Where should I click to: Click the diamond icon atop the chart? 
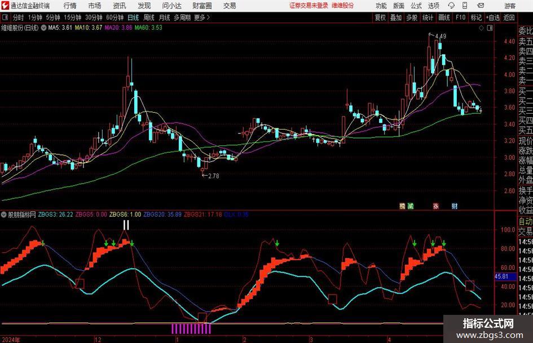pos(481,28)
